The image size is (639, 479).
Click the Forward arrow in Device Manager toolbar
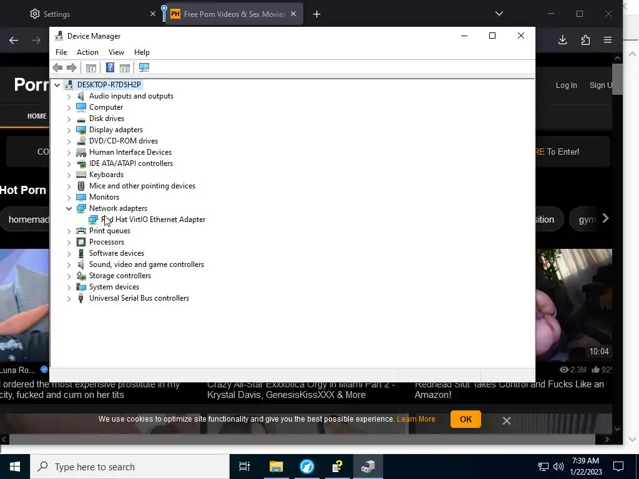[x=72, y=67]
